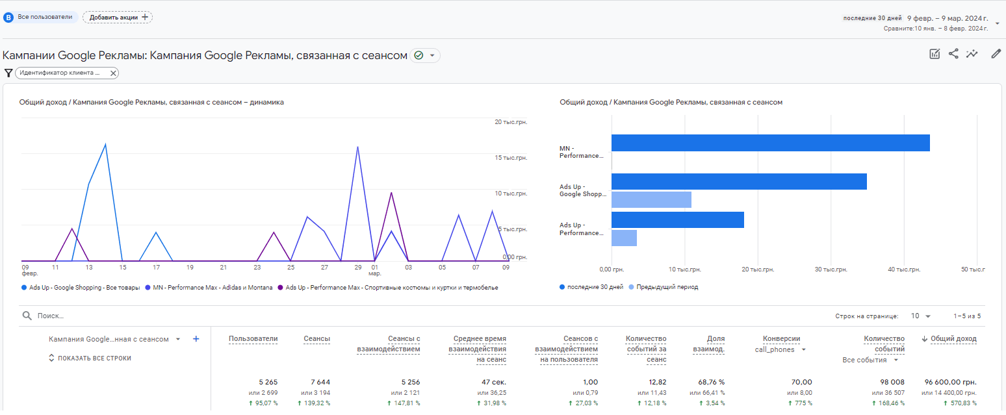Click the event count total 98 008

pos(892,382)
